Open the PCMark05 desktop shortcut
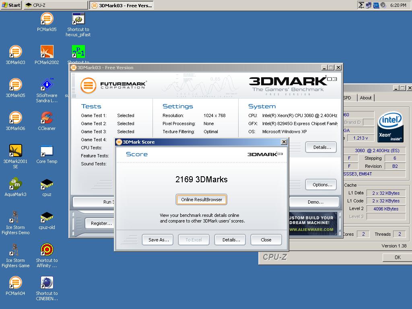 [47, 22]
